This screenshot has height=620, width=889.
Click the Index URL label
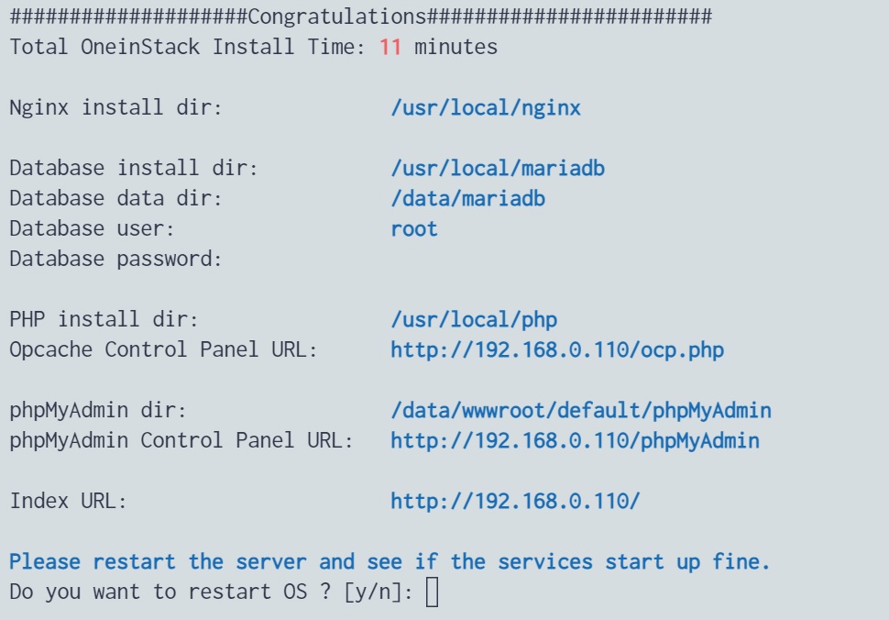[x=68, y=502]
